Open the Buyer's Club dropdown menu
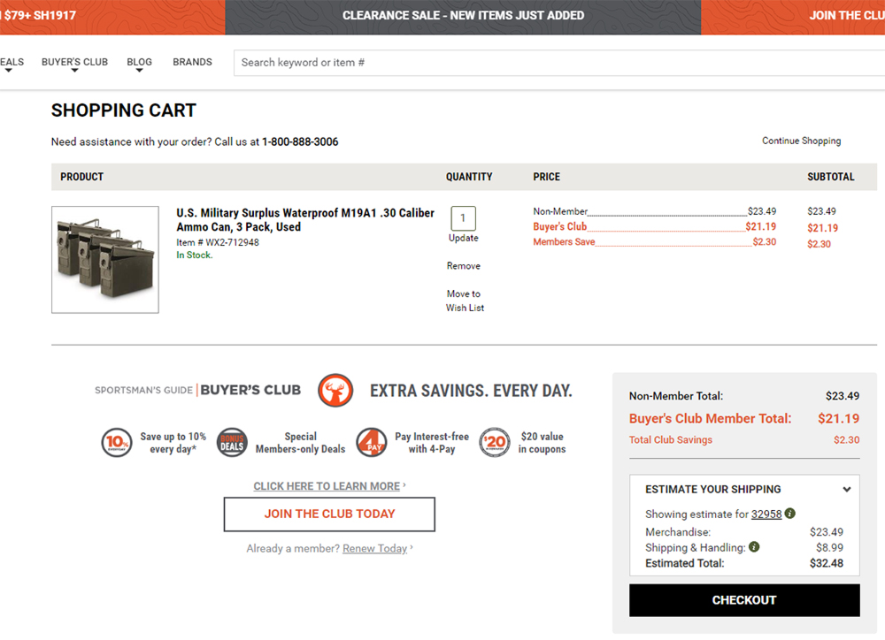 (x=74, y=63)
